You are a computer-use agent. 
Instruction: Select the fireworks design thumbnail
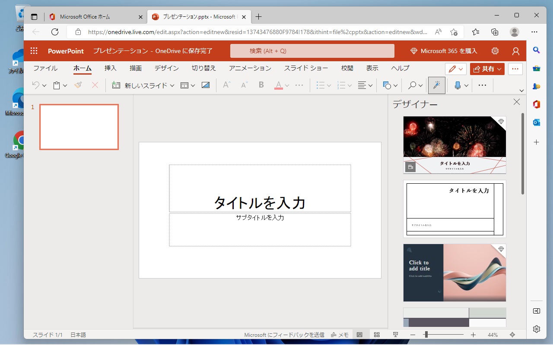[x=454, y=145]
